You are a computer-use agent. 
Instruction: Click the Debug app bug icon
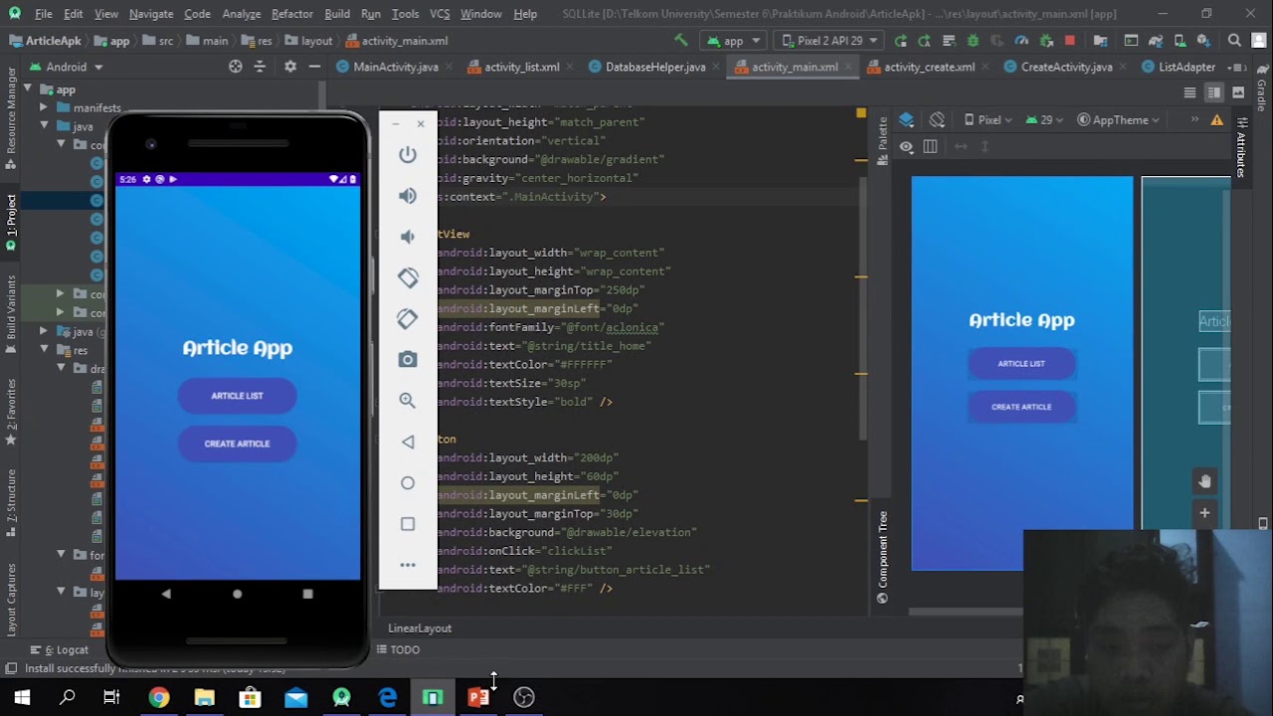coord(973,41)
